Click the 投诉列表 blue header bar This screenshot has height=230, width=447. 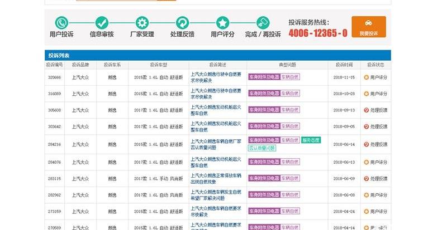[217, 55]
